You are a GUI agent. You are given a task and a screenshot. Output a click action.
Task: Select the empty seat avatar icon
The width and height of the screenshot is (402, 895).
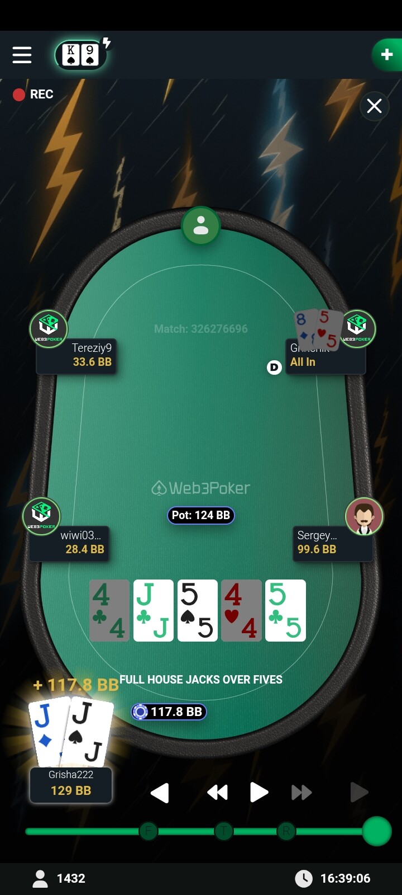(201, 226)
